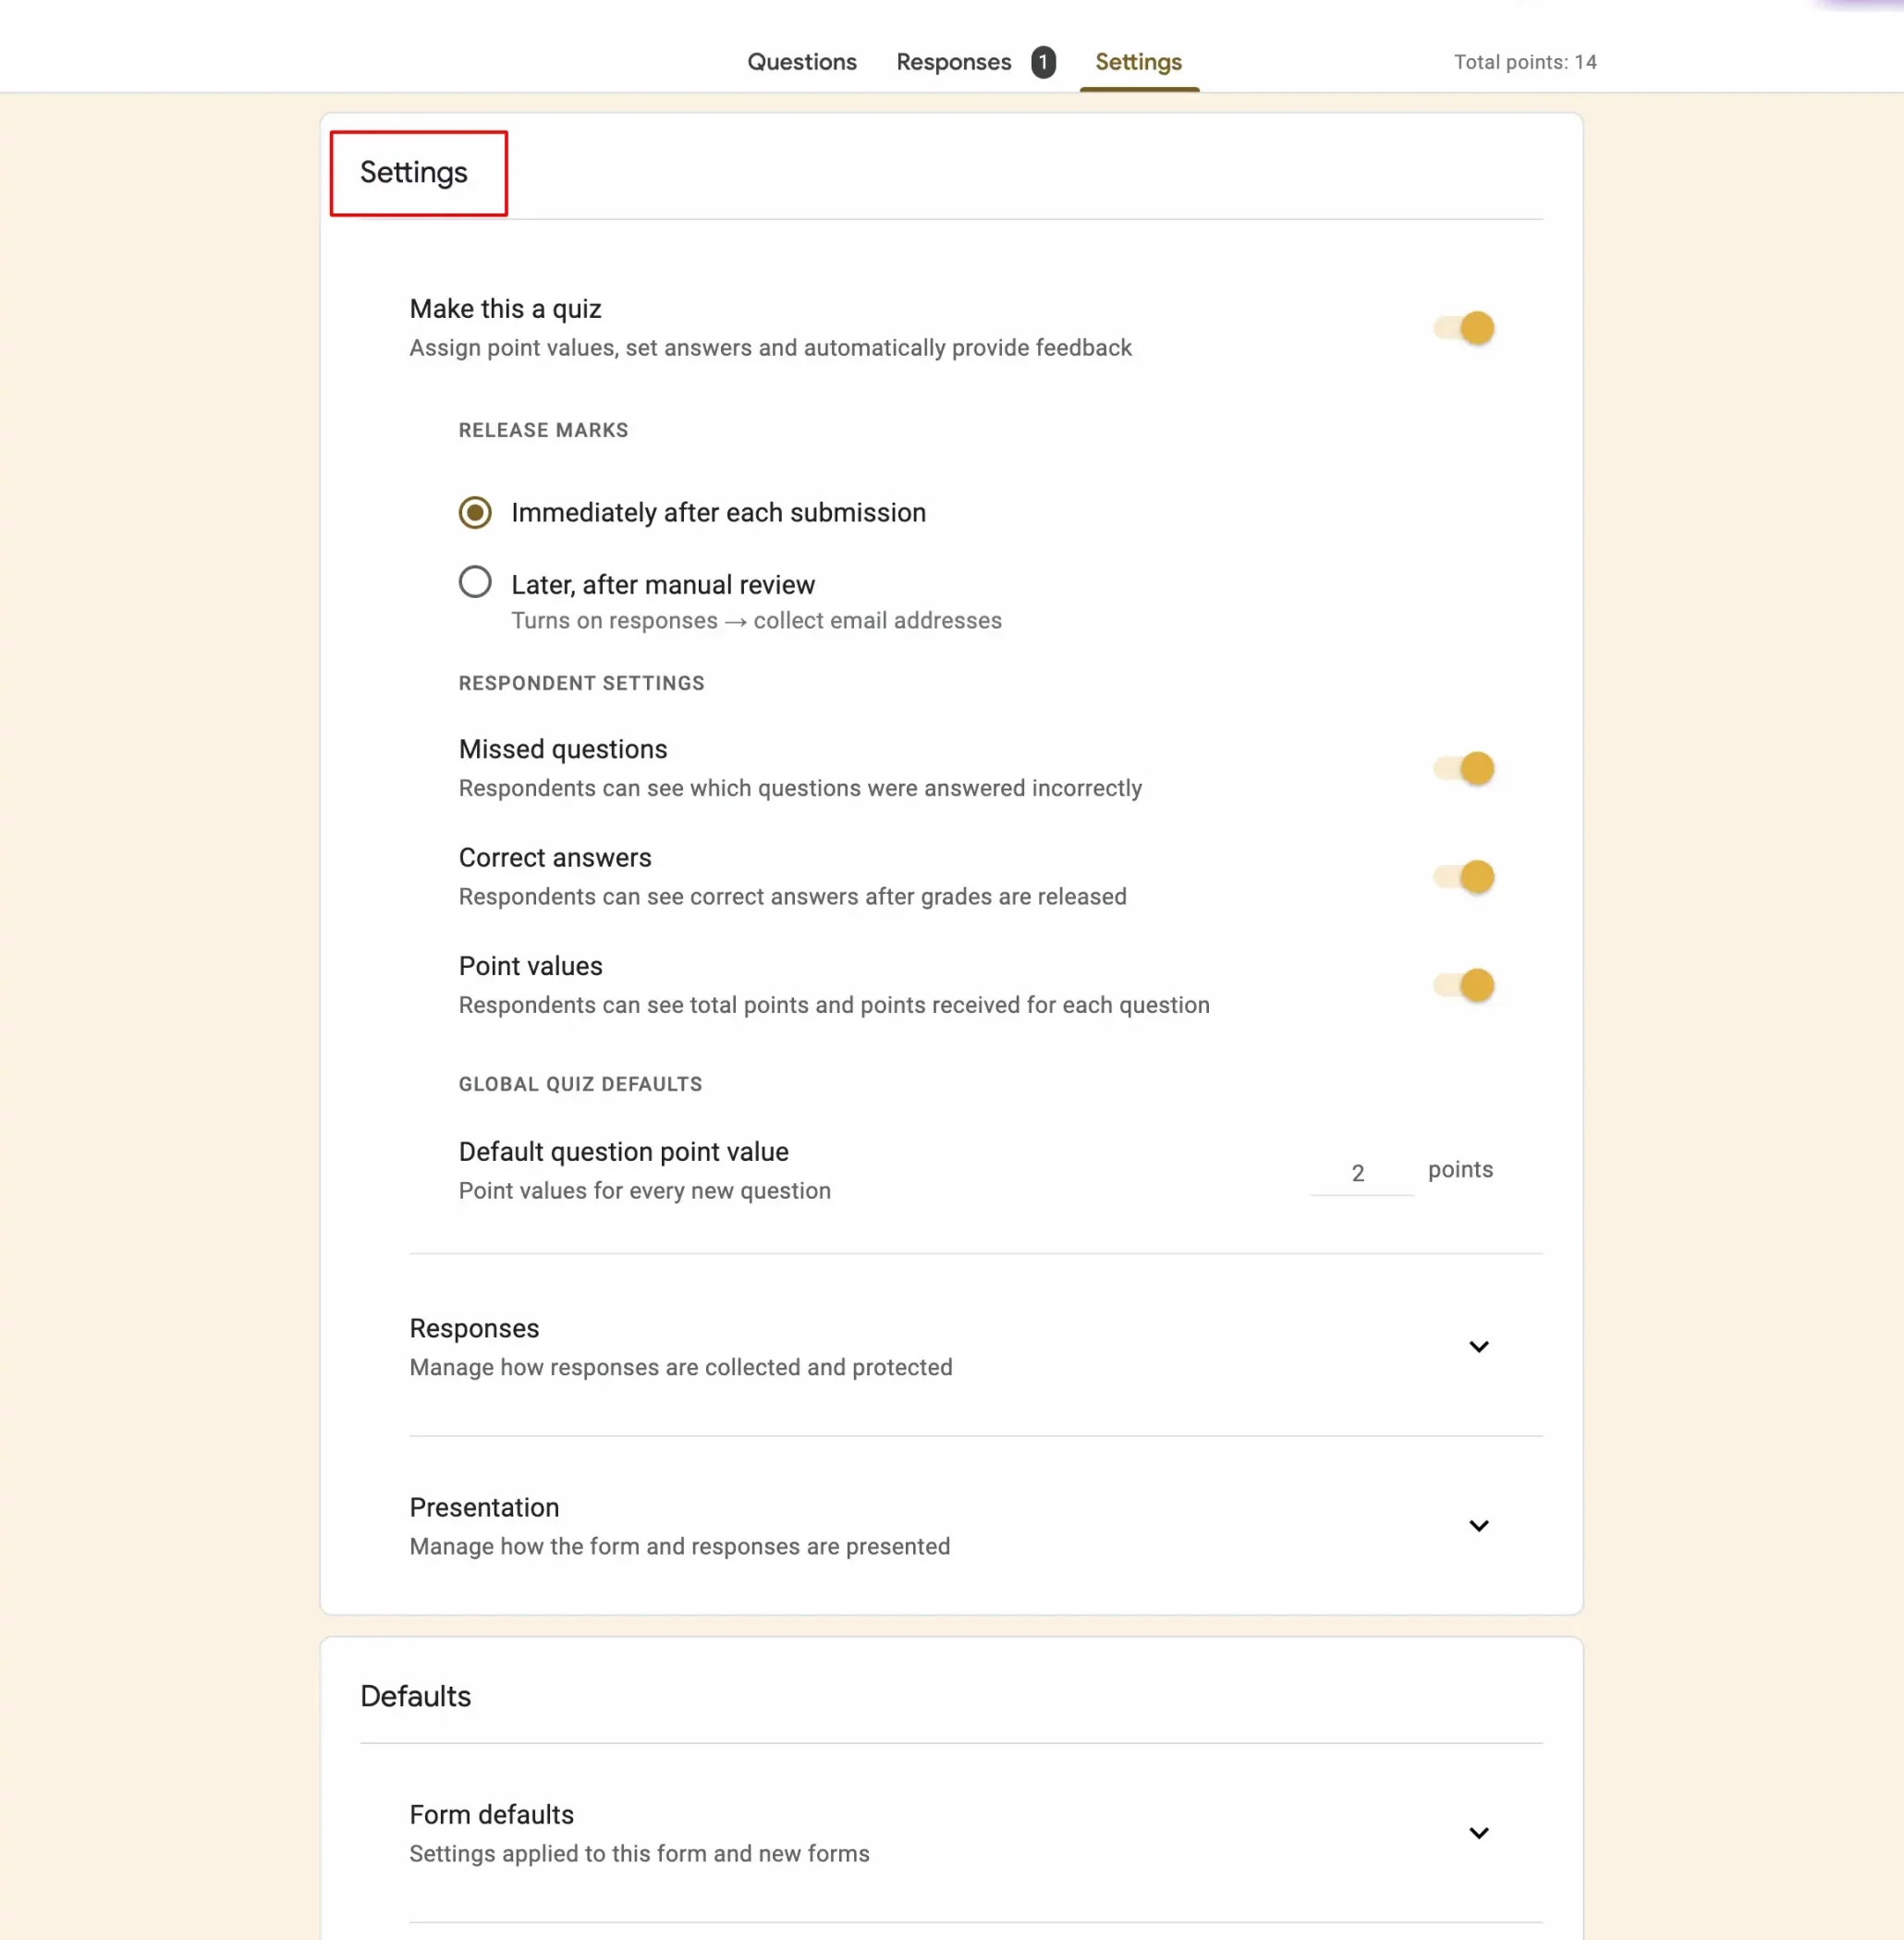Open the Responses tab
1904x1940 pixels.
point(952,62)
